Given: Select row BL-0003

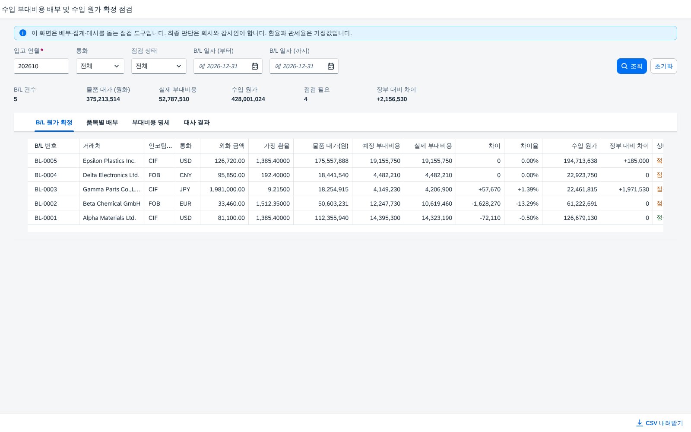Looking at the screenshot, I should click(x=345, y=189).
